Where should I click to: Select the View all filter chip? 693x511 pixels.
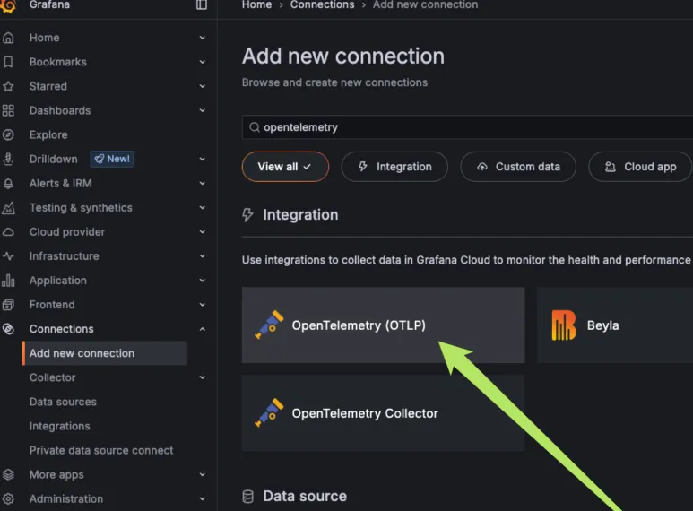285,167
